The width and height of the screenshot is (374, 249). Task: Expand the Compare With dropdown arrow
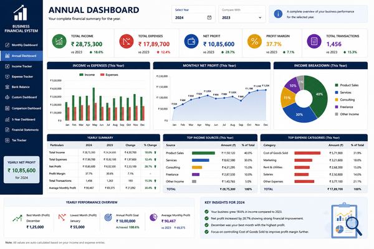coord(260,17)
